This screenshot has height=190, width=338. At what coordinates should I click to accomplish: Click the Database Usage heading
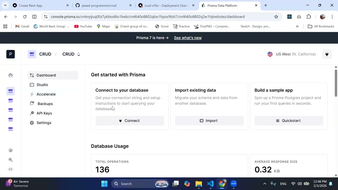(x=110, y=146)
